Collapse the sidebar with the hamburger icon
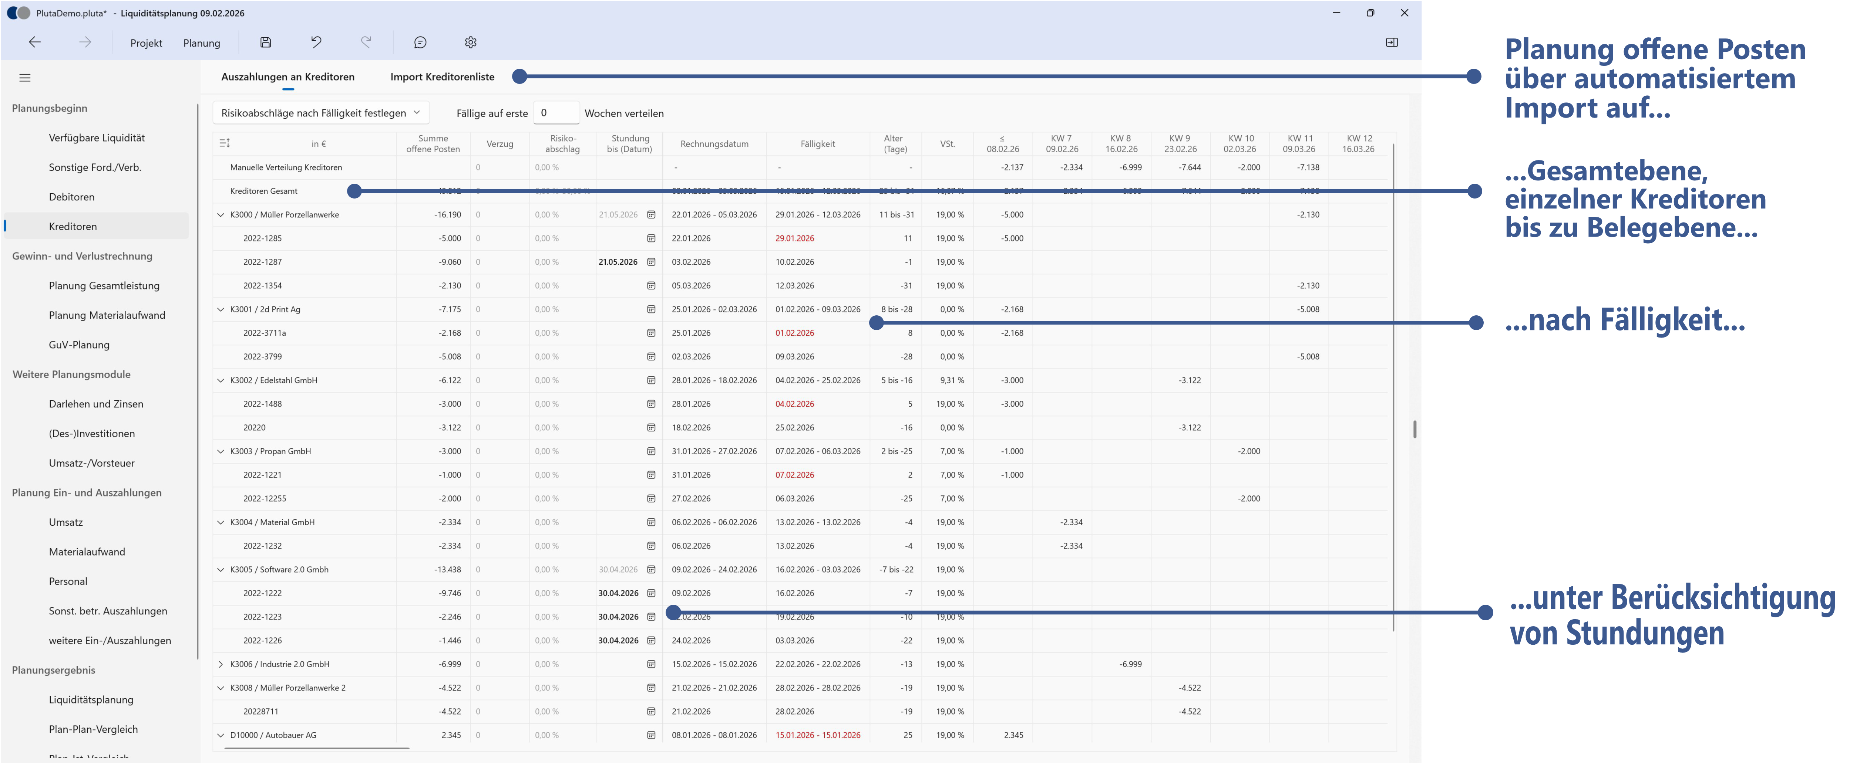Image resolution: width=1850 pixels, height=763 pixels. (x=25, y=78)
